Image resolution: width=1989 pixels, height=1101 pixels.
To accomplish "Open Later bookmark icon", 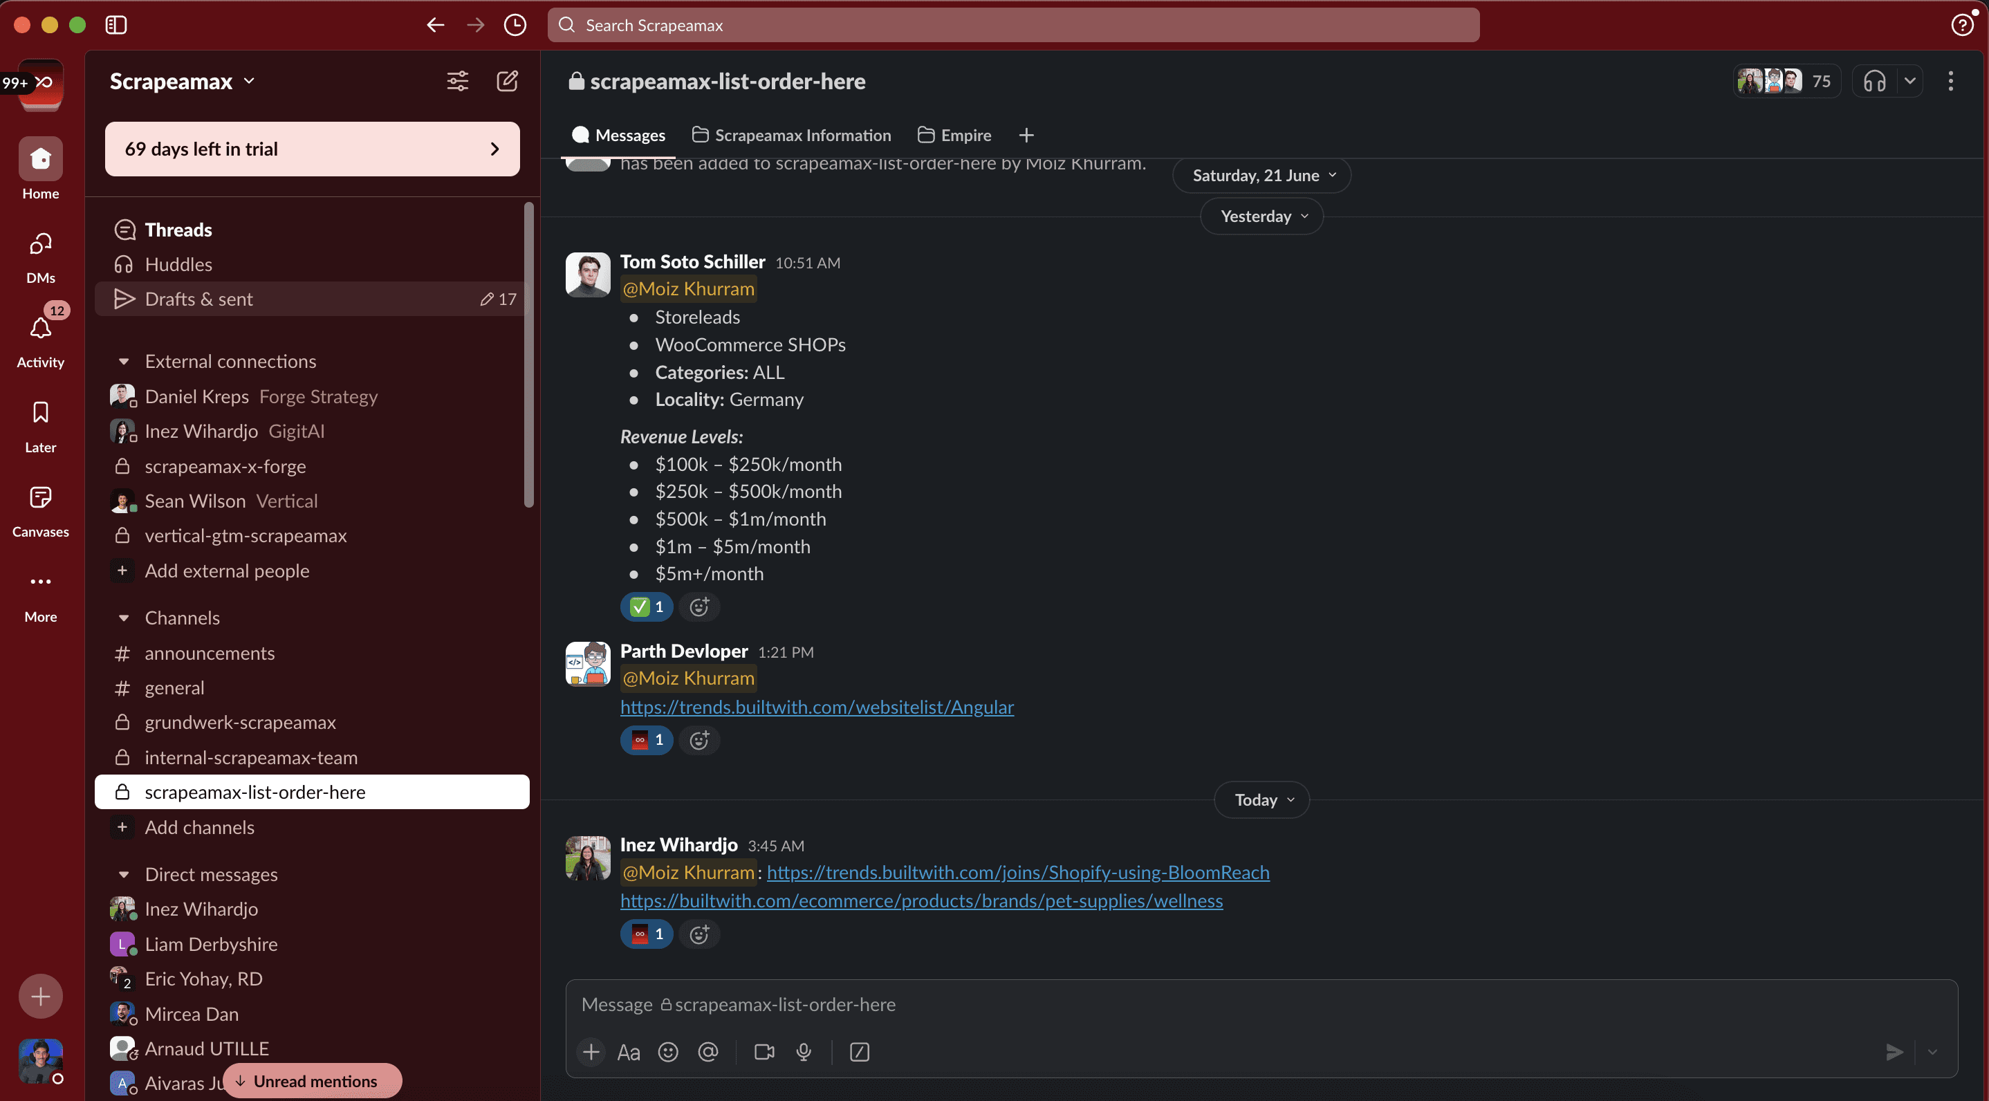I will tap(40, 427).
